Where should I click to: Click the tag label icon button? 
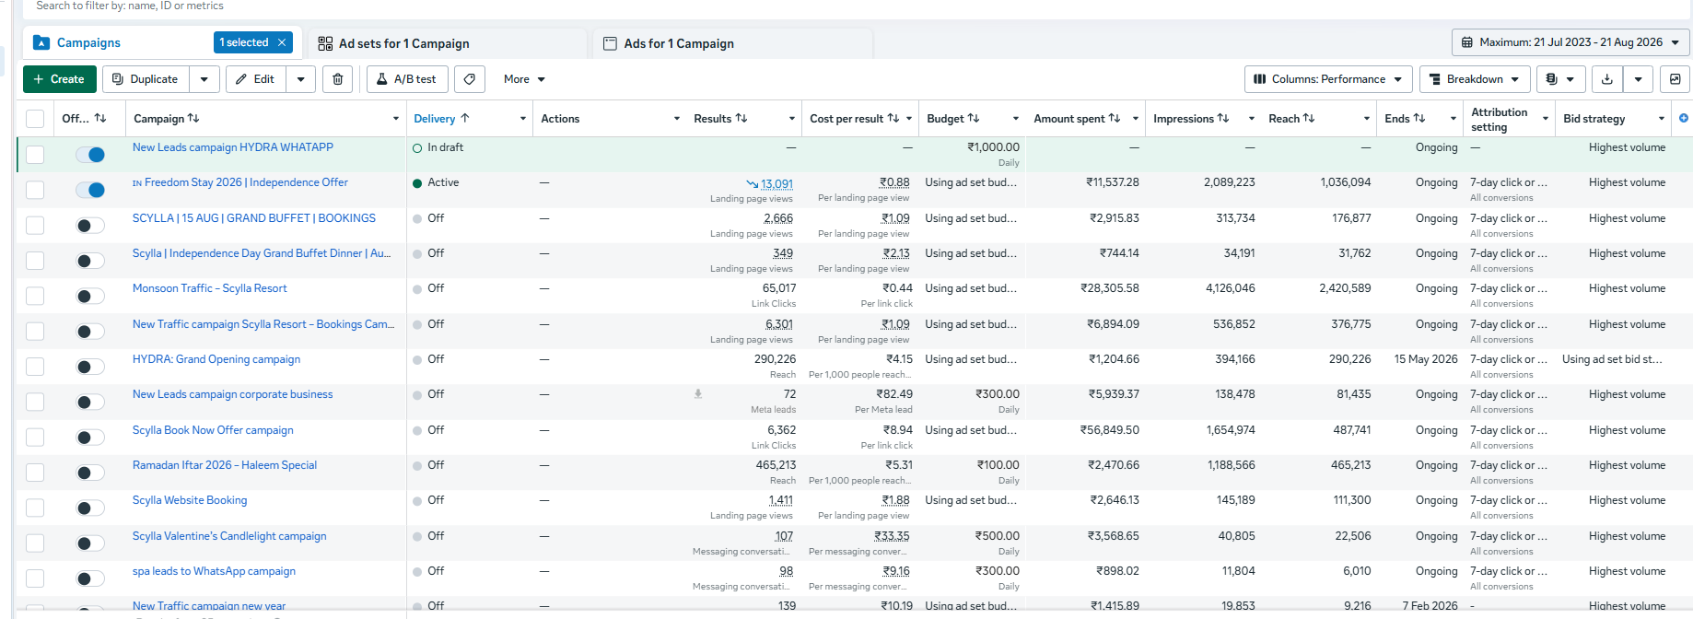[x=470, y=79]
